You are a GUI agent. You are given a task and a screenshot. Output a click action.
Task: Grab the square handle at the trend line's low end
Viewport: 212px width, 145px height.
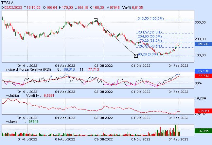click(x=136, y=56)
